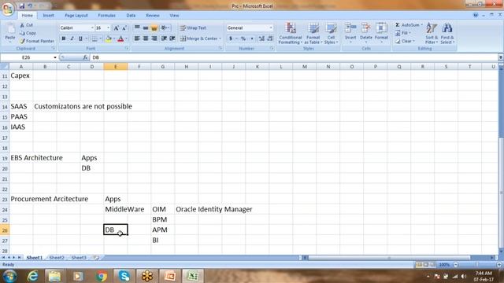The image size is (504, 283).
Task: Center text horizontally in cell
Action: (146, 39)
